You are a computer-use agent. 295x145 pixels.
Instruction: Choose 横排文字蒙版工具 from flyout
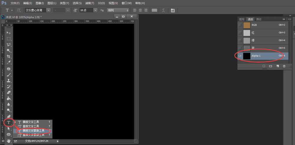coord(33,131)
